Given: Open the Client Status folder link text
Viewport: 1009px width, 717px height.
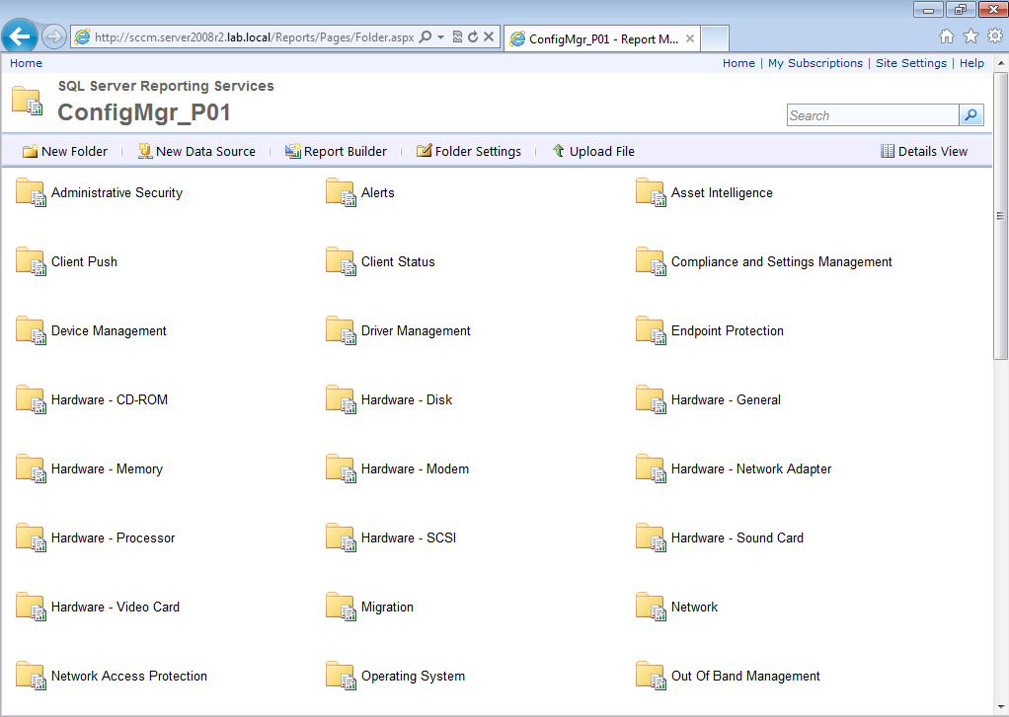Looking at the screenshot, I should click(398, 261).
